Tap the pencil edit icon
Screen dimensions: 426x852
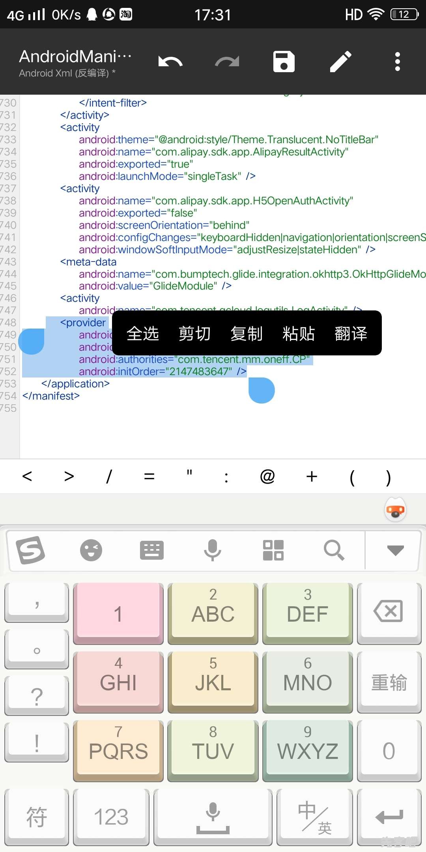(x=341, y=62)
